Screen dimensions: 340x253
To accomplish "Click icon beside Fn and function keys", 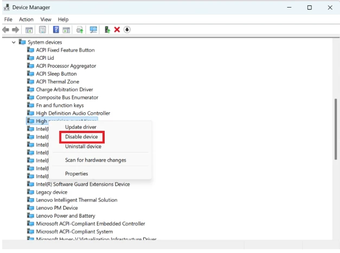I will pyautogui.click(x=30, y=105).
